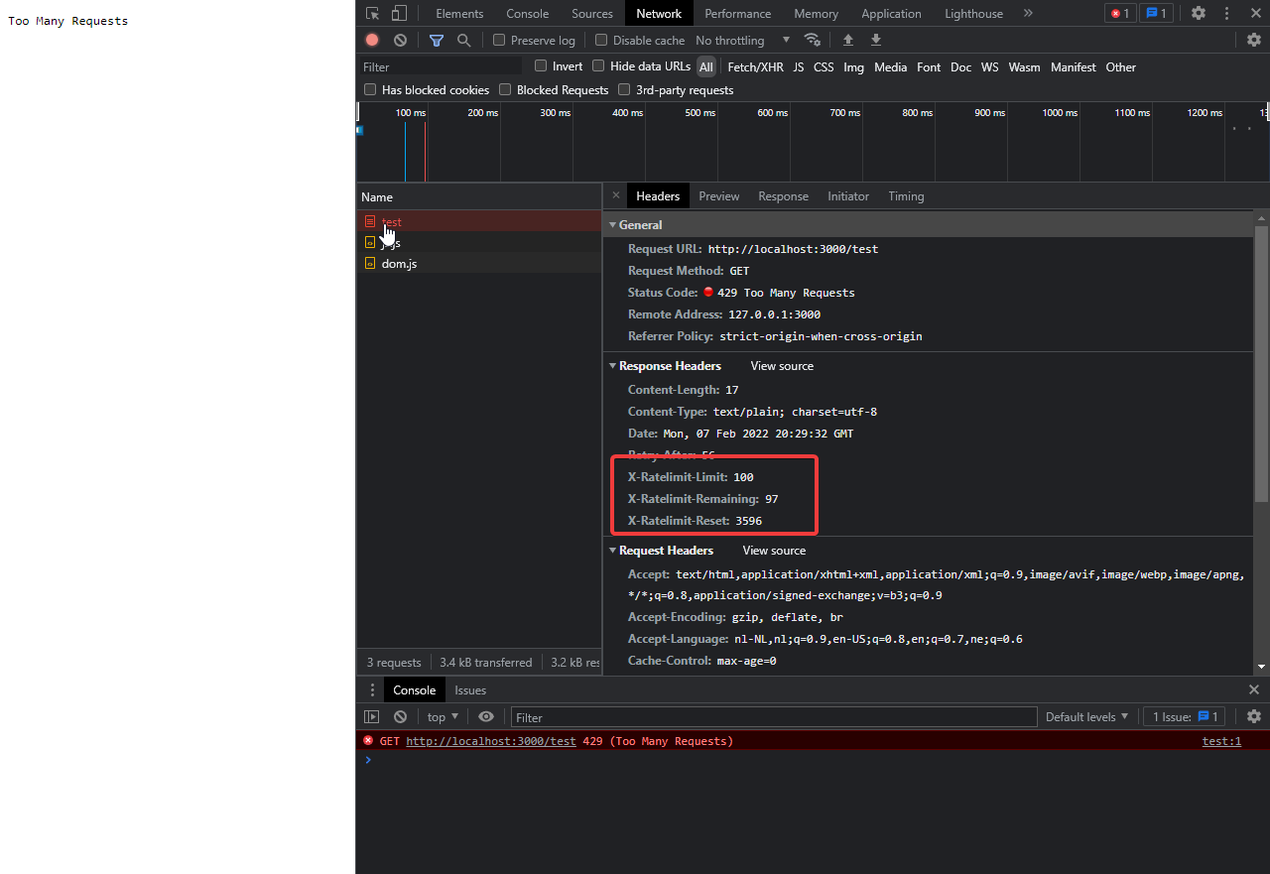Open the console top context dropdown

click(x=443, y=716)
